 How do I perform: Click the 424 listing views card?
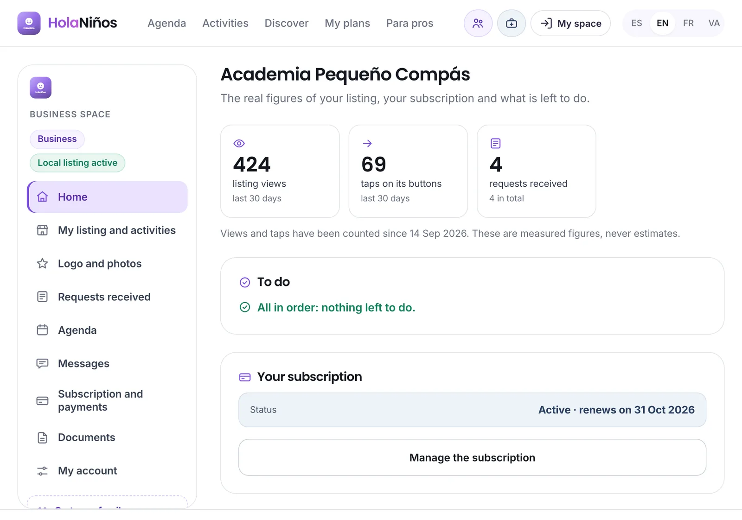click(x=280, y=171)
